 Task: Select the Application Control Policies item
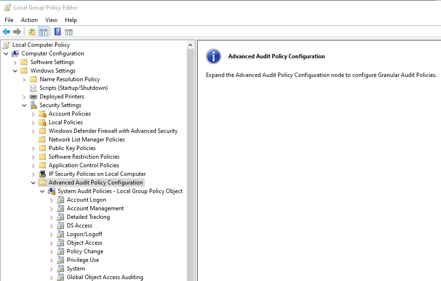84,165
